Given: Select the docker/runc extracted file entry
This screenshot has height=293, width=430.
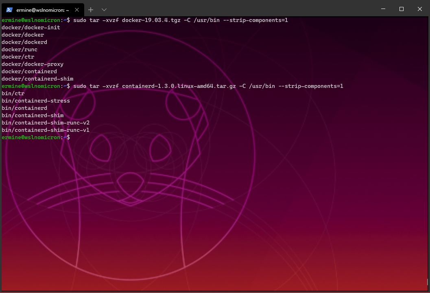Looking at the screenshot, I should [x=20, y=49].
